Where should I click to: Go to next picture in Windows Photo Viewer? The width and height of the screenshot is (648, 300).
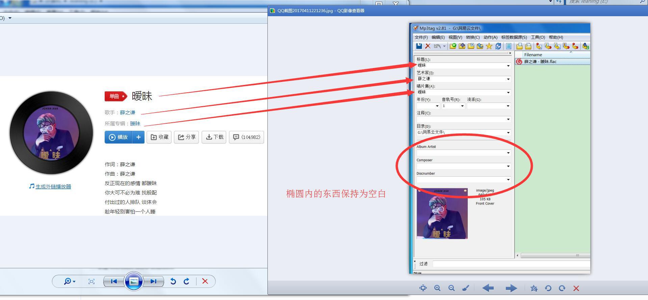click(153, 281)
